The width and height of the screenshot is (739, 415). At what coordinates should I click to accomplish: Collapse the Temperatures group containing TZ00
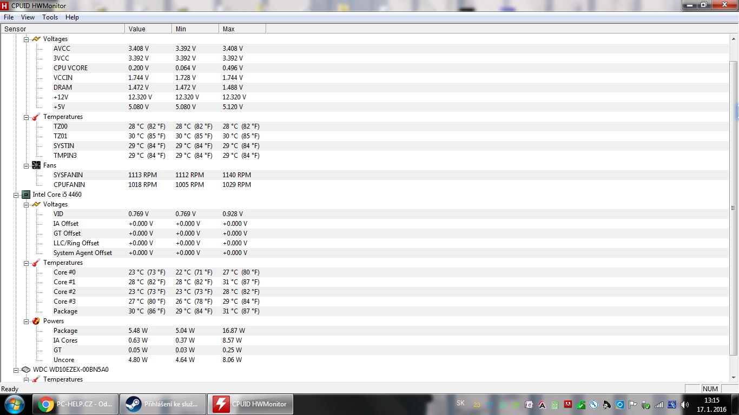tap(26, 117)
